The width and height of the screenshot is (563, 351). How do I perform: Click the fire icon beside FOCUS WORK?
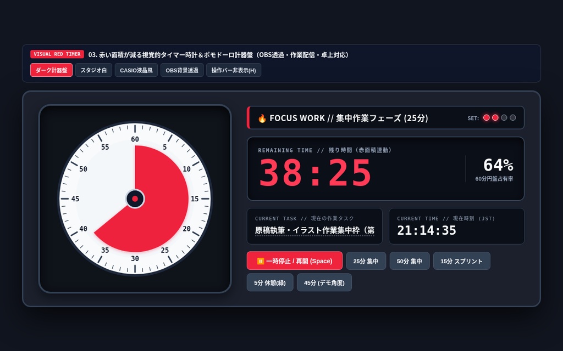[262, 118]
